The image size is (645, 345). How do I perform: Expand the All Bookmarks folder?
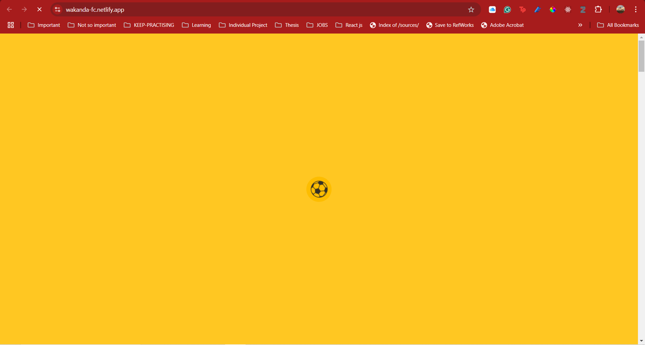click(618, 25)
